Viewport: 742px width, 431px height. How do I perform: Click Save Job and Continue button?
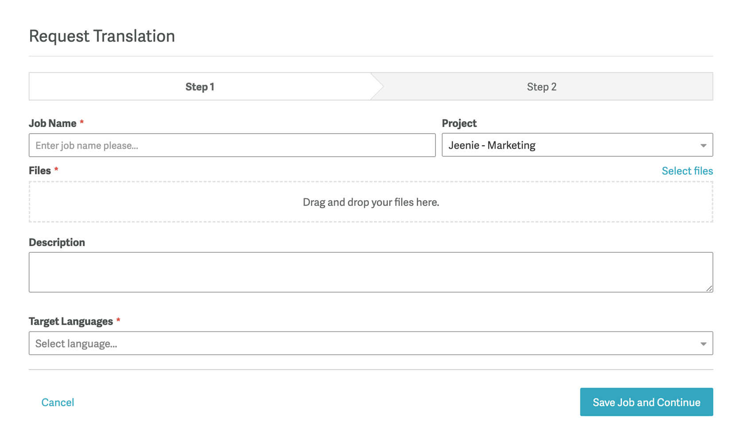click(x=646, y=402)
